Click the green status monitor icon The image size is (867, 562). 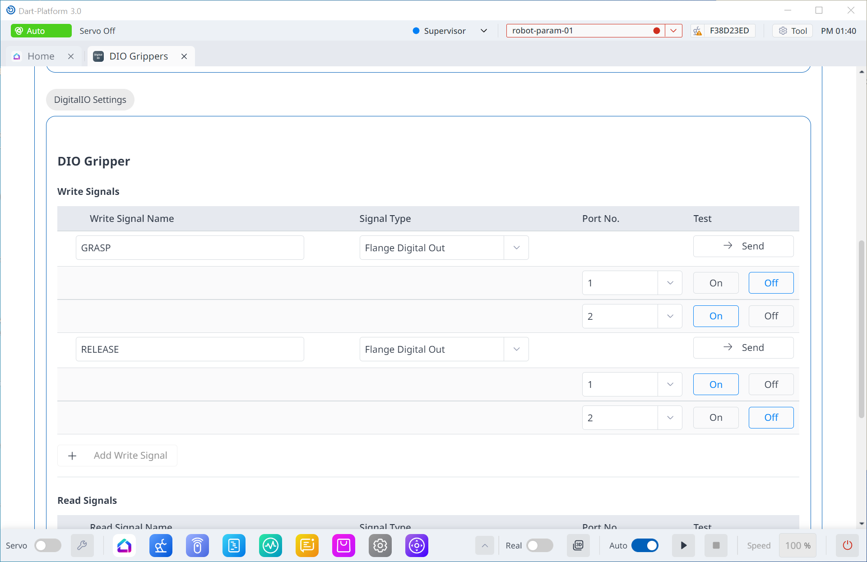pyautogui.click(x=270, y=546)
